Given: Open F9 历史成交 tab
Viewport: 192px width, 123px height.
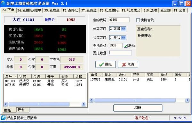Looking at the screenshot, I should point(131,10).
